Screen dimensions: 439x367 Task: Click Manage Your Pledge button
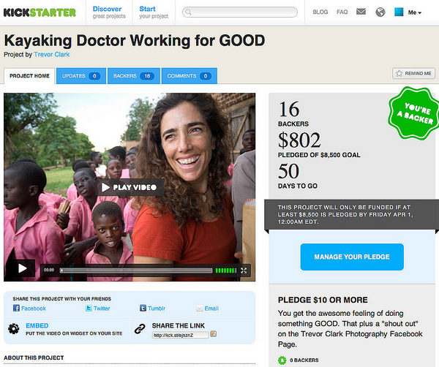(x=352, y=257)
